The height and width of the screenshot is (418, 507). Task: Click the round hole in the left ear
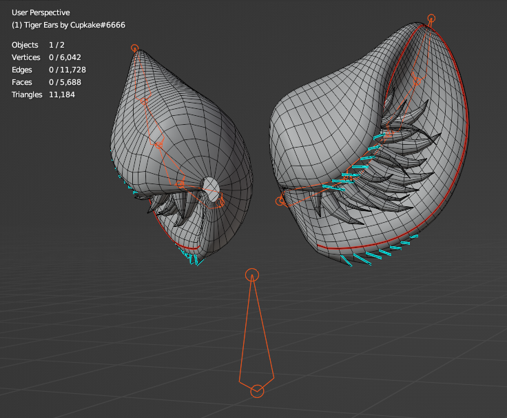click(x=211, y=186)
